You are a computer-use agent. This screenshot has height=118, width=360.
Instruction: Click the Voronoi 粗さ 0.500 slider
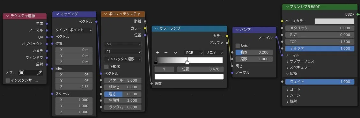[123, 94]
